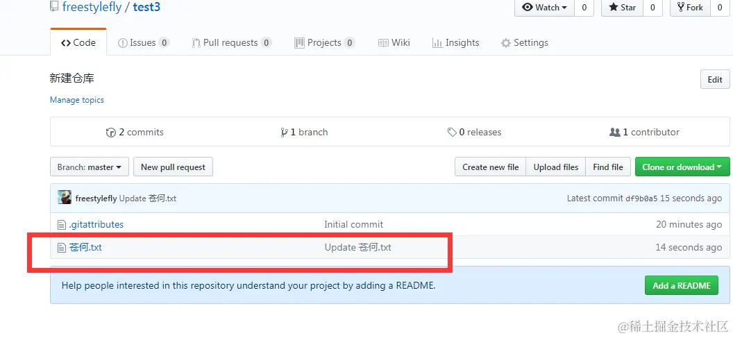733x338 pixels.
Task: Open the freestylefly owner link
Action: tap(92, 8)
